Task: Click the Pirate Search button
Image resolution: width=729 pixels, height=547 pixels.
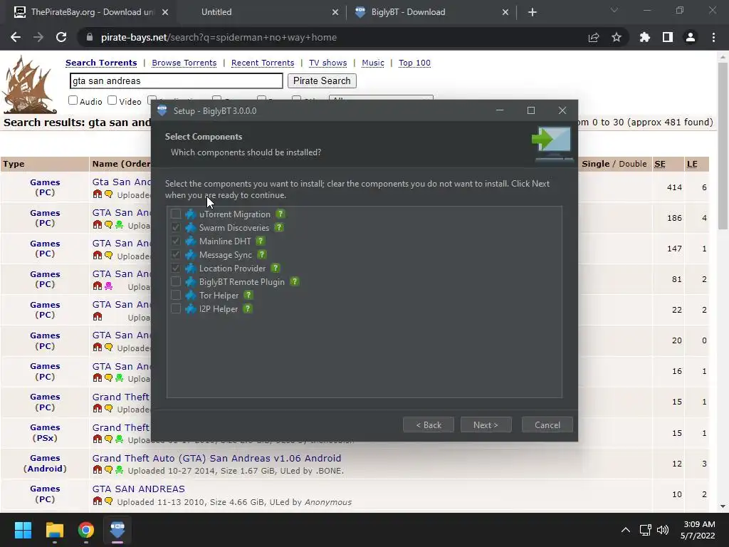Action: [322, 81]
